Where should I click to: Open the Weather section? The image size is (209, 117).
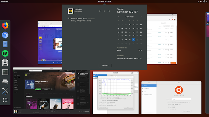pyautogui.click(x=121, y=56)
